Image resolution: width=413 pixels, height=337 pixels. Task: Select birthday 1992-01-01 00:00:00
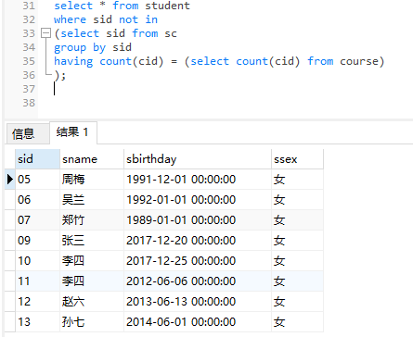tap(198, 200)
